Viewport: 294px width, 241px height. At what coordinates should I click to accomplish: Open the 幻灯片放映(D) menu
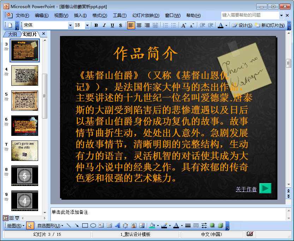pyautogui.click(x=146, y=16)
